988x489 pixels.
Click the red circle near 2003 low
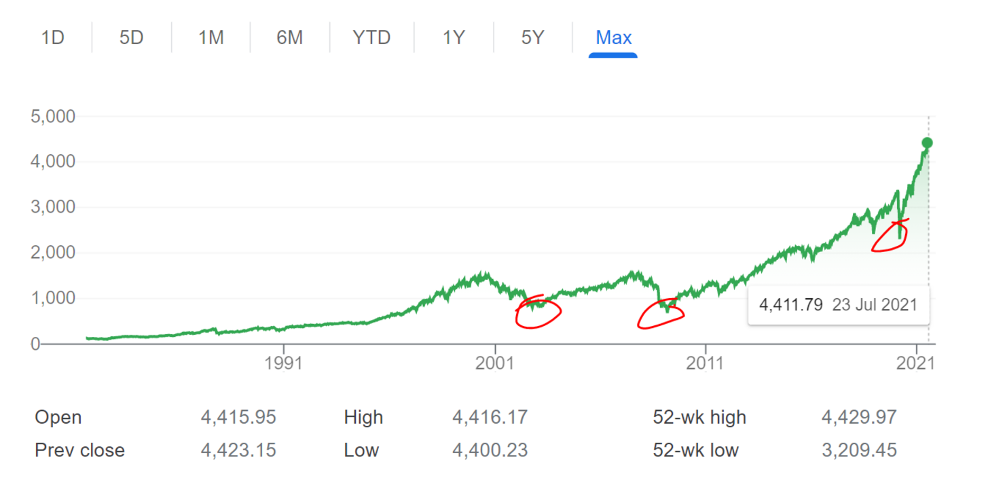(x=538, y=312)
